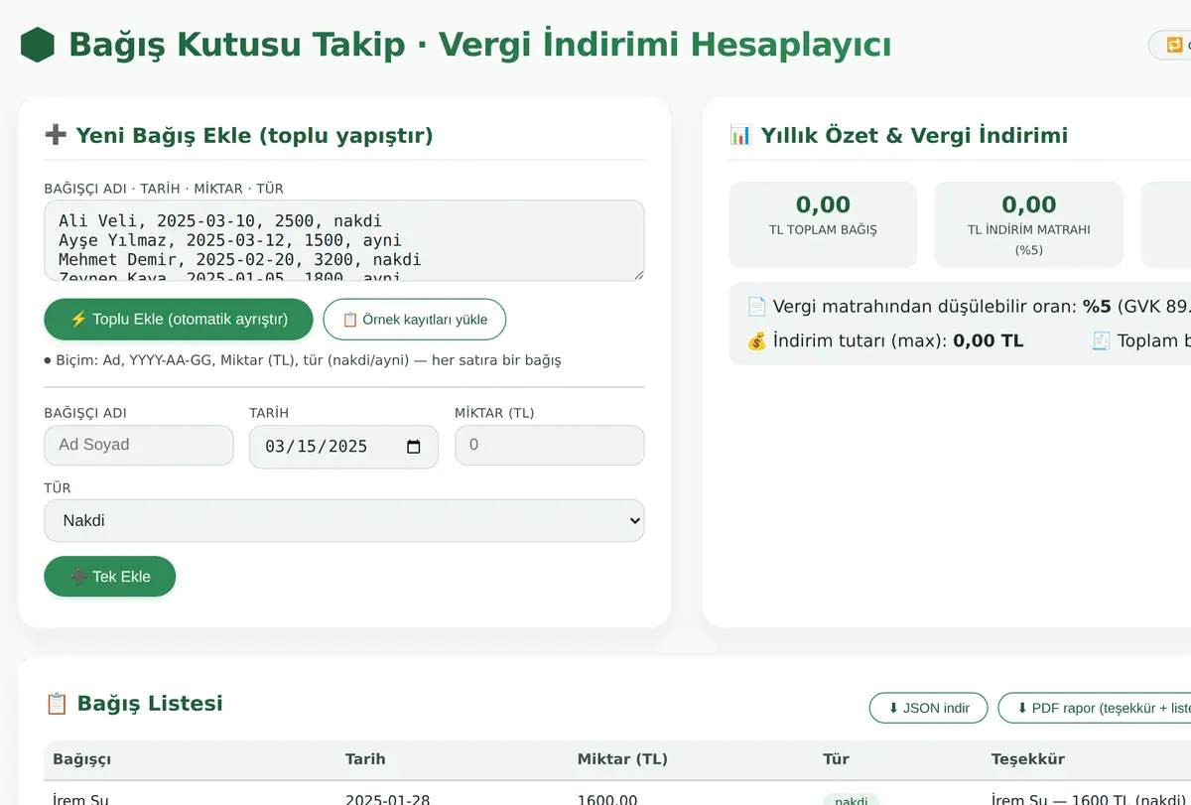Click the receipt icon beside 'Toplam'
The width and height of the screenshot is (1191, 805).
click(x=1101, y=340)
